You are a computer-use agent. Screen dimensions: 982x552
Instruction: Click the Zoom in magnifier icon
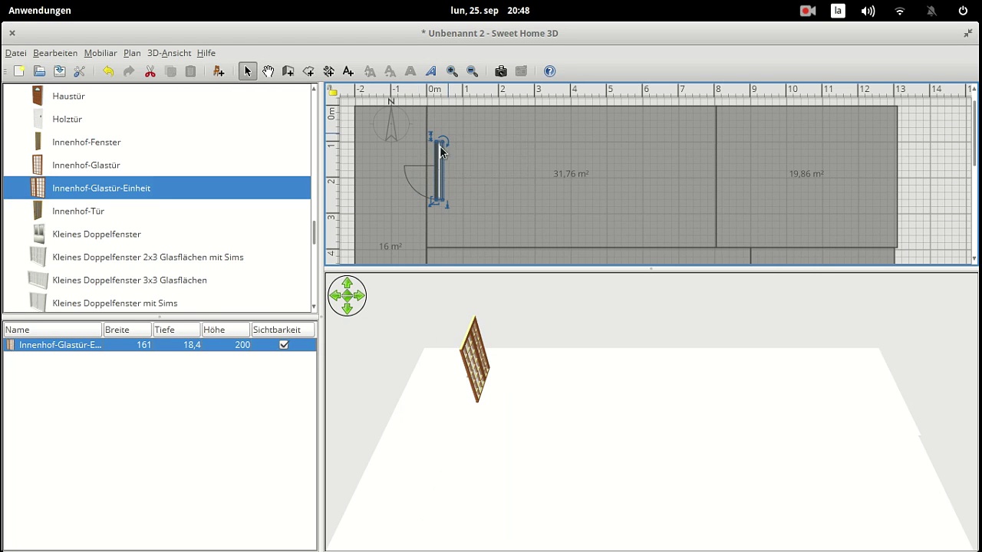(452, 71)
